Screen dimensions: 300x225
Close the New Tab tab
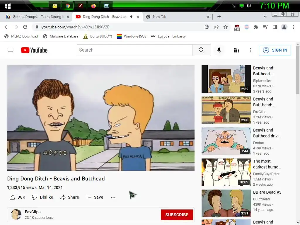(208, 17)
